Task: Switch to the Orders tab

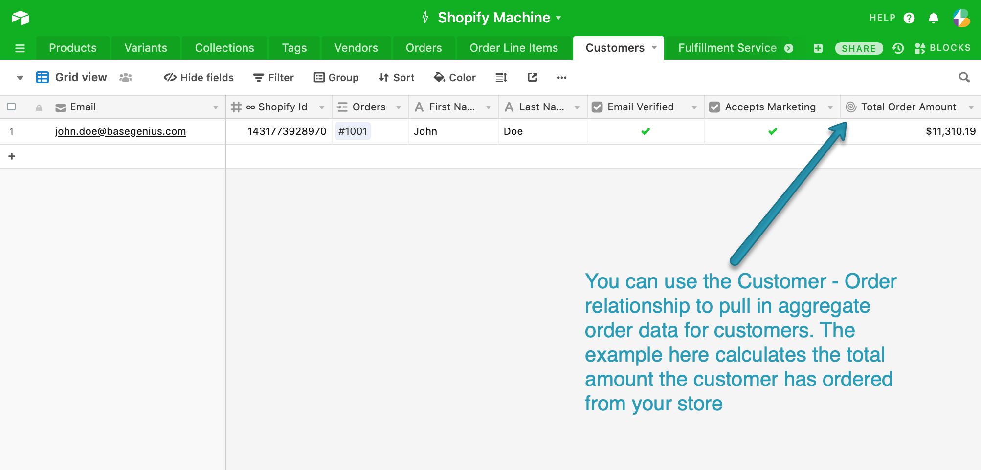Action: (x=424, y=48)
